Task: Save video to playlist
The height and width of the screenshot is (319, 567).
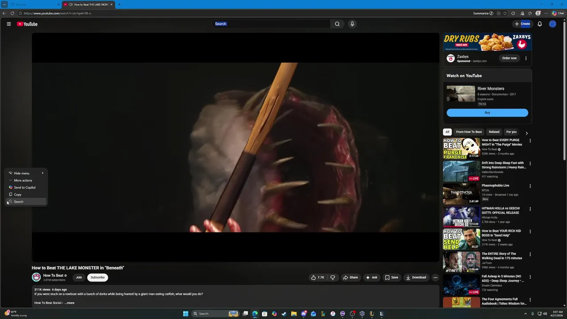Action: tap(391, 277)
